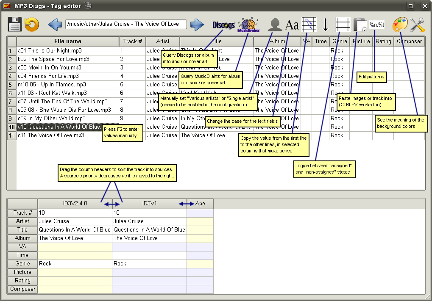
Task: Select file c11 The Voice Of Love.mp3
Action: point(51,135)
